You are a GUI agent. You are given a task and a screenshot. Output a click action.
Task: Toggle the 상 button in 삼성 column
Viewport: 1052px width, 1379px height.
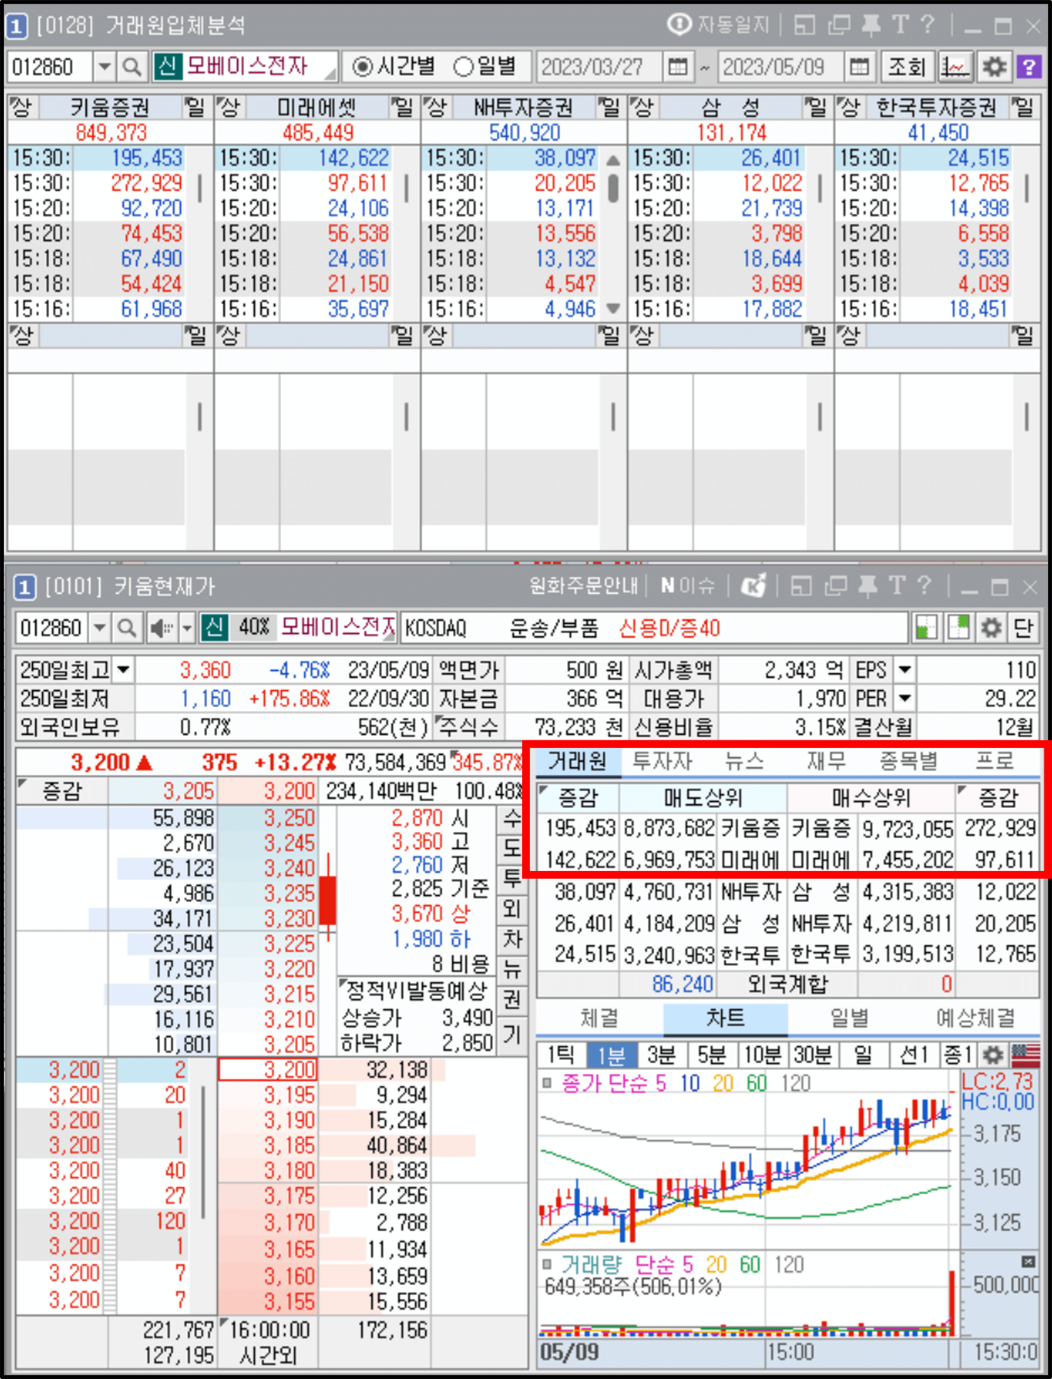(643, 107)
